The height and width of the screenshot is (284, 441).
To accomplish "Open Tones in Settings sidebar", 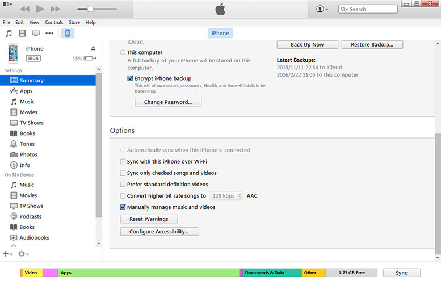I will point(48,144).
